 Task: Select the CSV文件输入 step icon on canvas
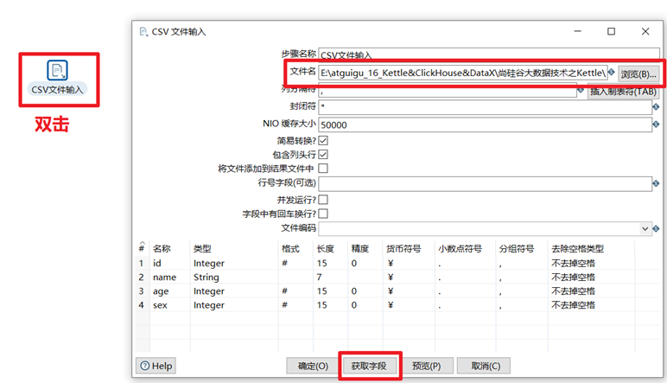tap(57, 70)
